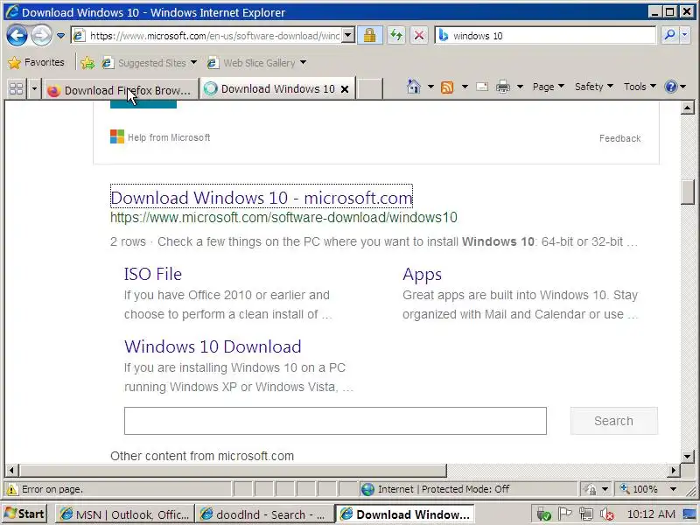Open Download Windows 10 - microsoft.com result
700x525 pixels.
point(261,198)
